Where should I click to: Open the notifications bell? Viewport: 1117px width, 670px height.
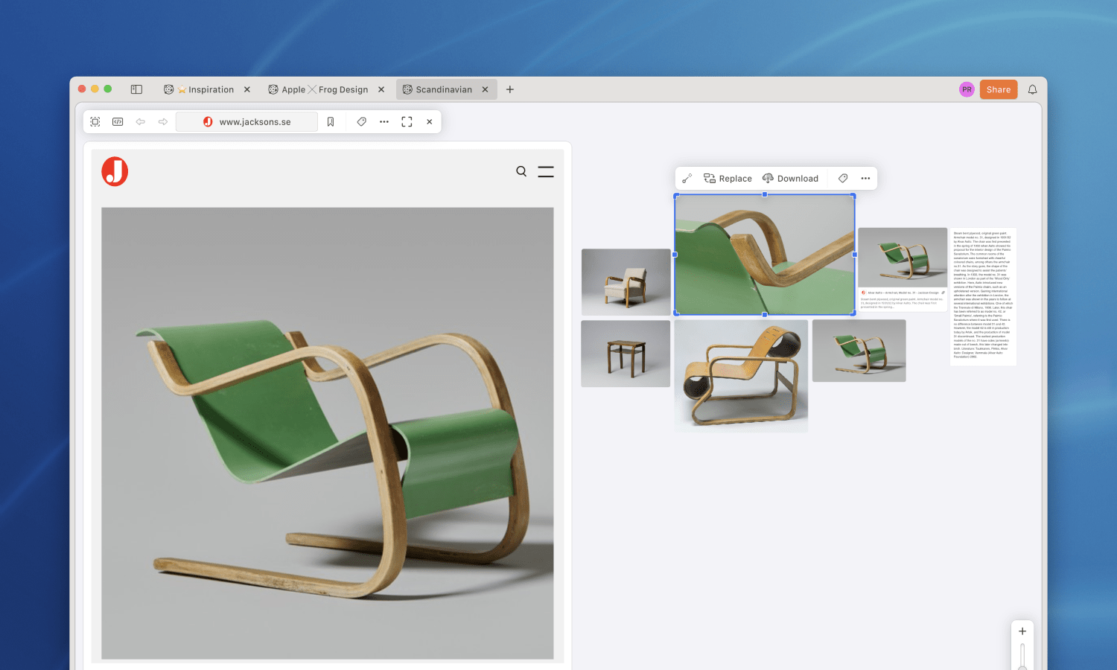pyautogui.click(x=1032, y=89)
